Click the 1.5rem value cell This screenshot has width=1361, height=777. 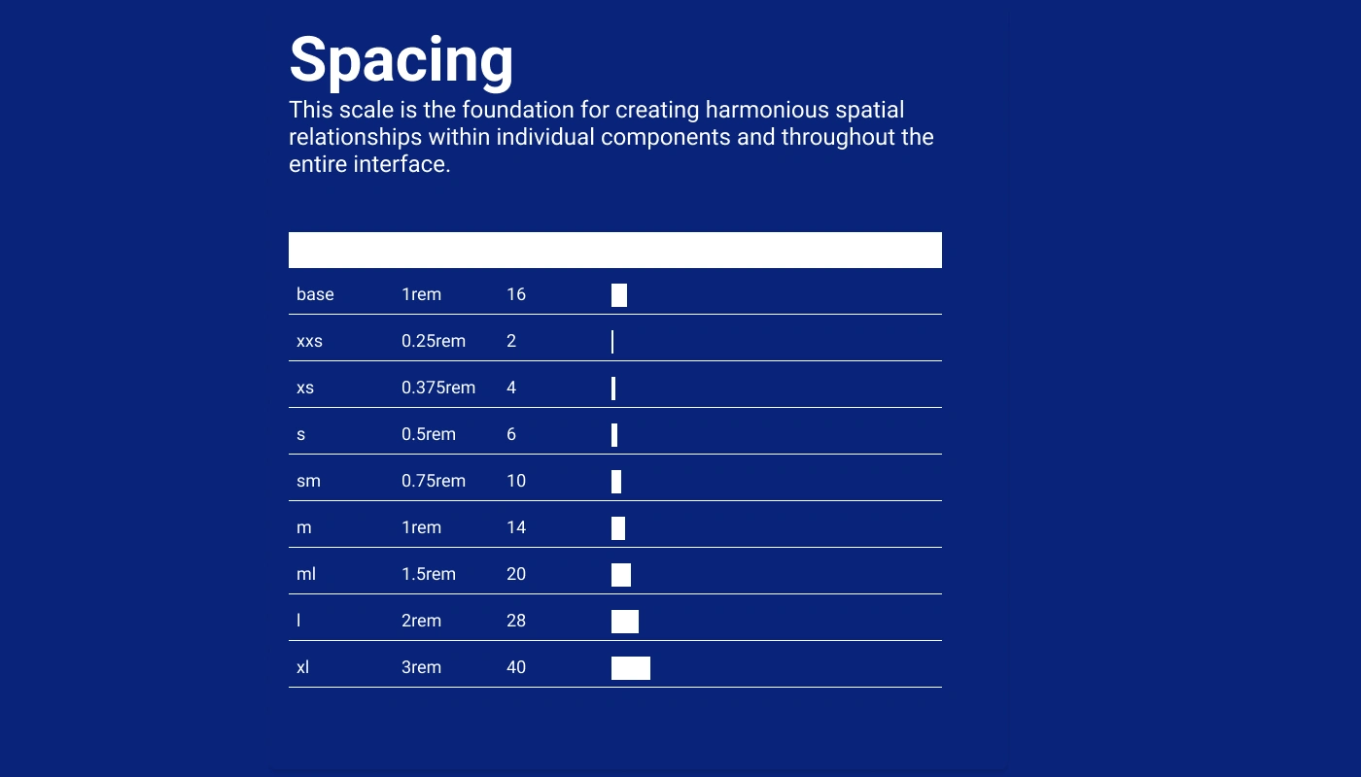point(429,574)
